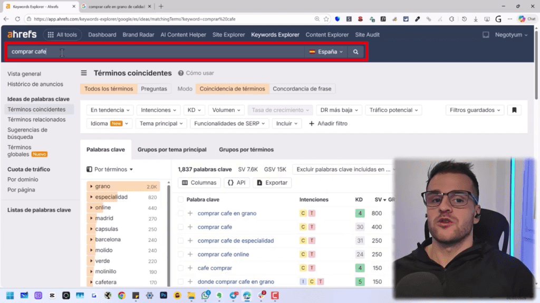This screenshot has width=540, height=303.
Task: Click the Cómo usar help icon
Action: (181, 73)
